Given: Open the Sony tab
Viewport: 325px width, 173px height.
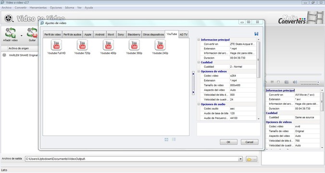Looking at the screenshot, I should point(121,35).
